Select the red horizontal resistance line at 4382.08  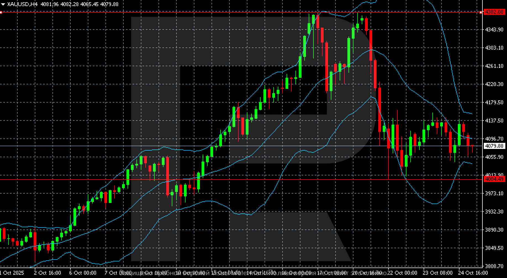click(249, 12)
